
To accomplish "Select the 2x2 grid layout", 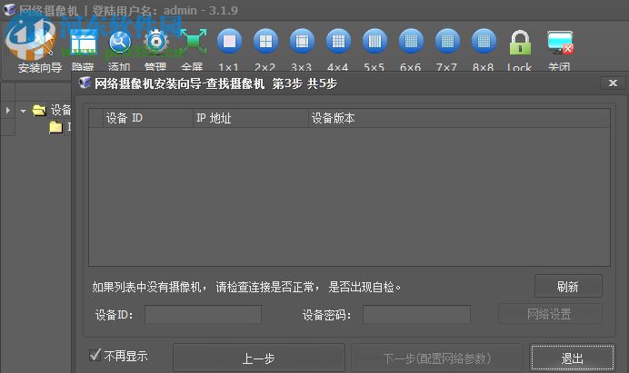I will 265,41.
